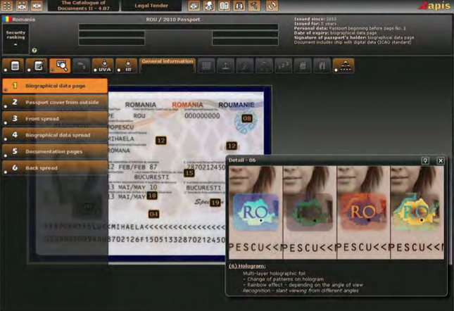Screen dimensions: 454x311
Task: Open the book icon in top toolbar
Action: coord(224,6)
